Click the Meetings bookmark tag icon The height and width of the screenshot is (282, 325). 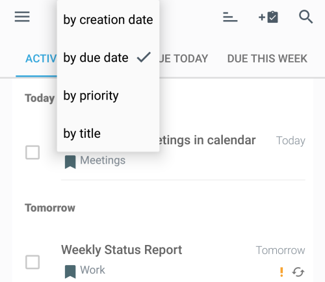[70, 162]
